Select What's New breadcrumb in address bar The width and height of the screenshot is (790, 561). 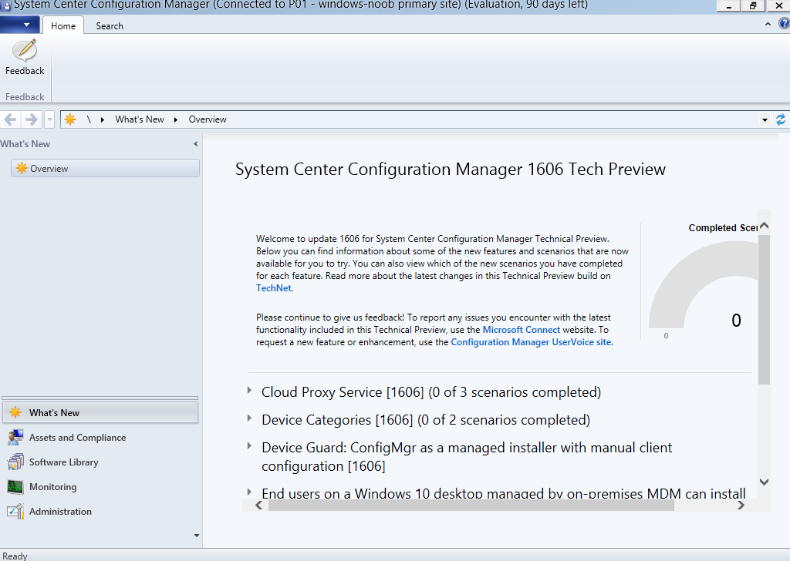coord(140,119)
